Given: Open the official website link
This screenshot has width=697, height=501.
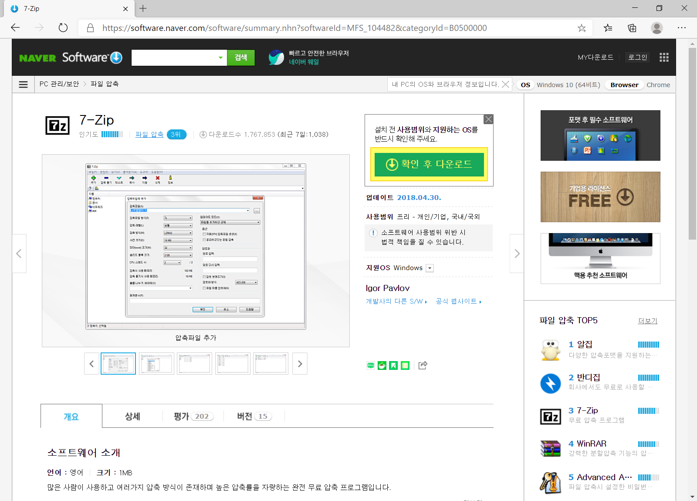Looking at the screenshot, I should (458, 301).
